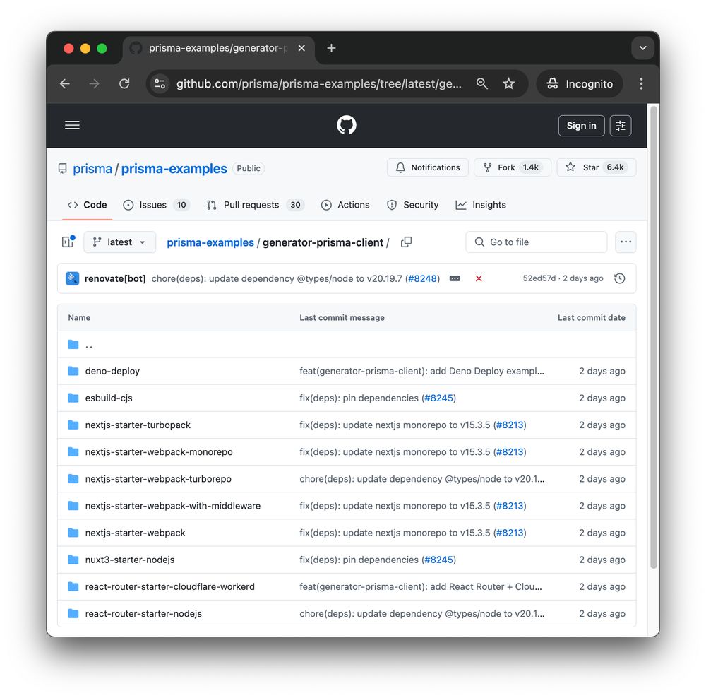
Task: Go back in browser history
Action: (65, 84)
